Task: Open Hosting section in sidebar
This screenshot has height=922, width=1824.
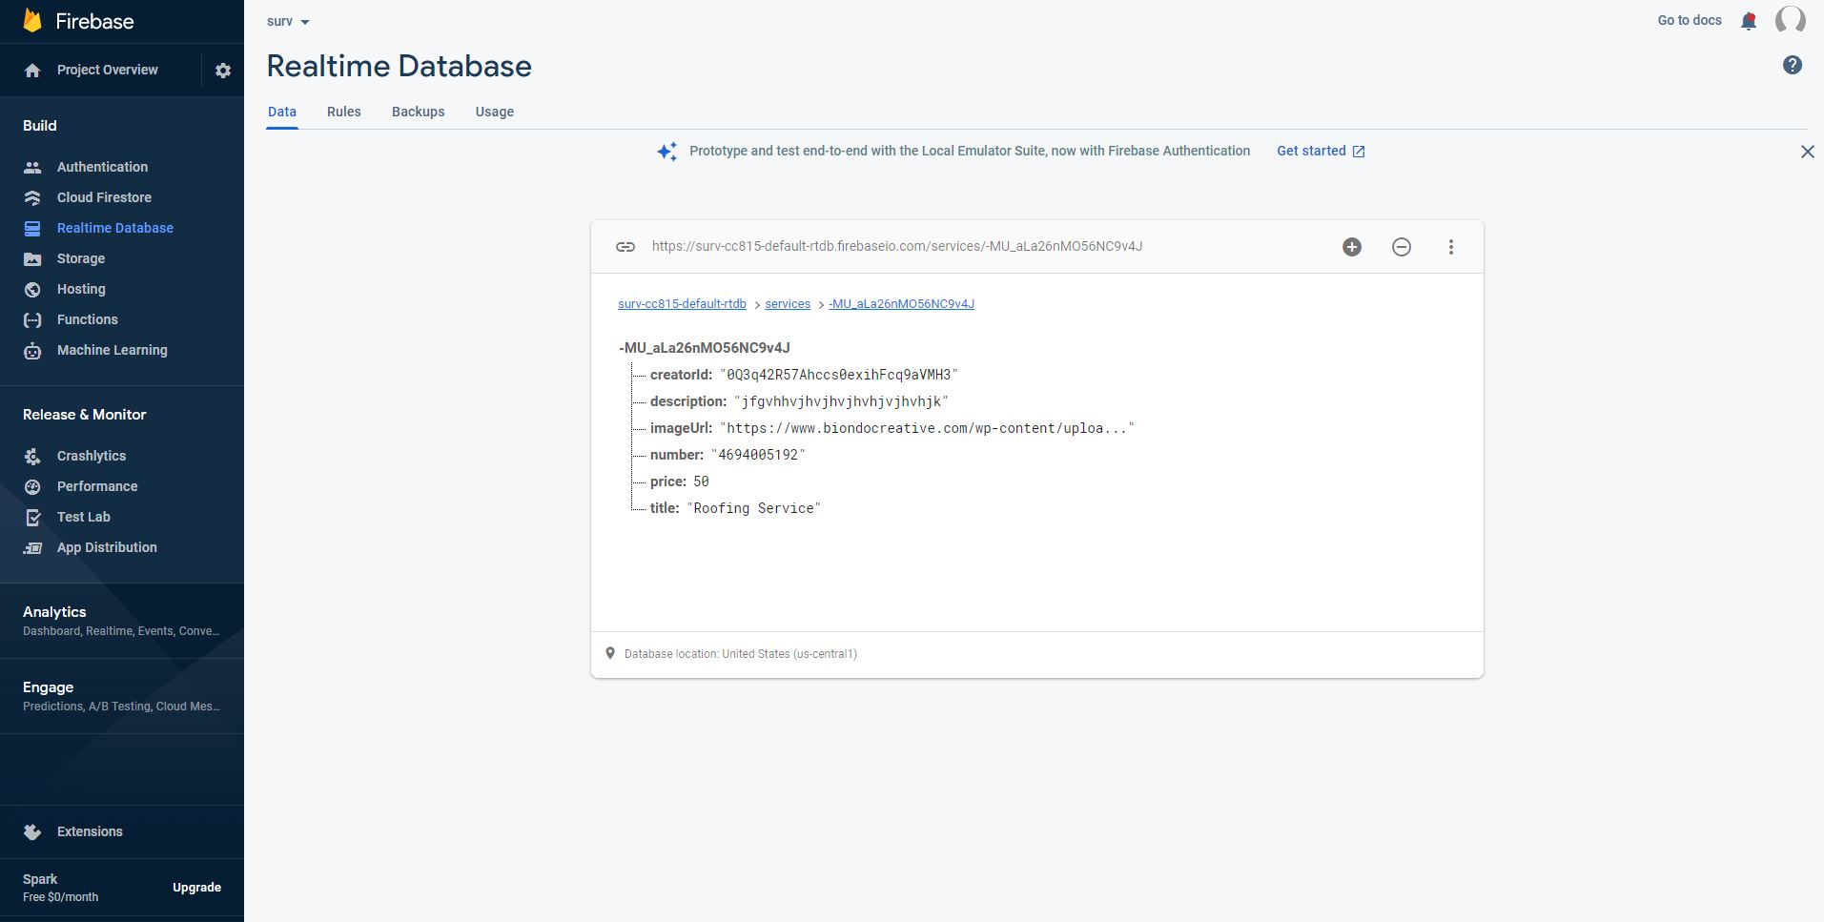Action: pos(81,289)
